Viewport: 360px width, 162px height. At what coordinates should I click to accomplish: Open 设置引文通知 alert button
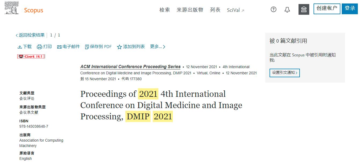pyautogui.click(x=285, y=73)
